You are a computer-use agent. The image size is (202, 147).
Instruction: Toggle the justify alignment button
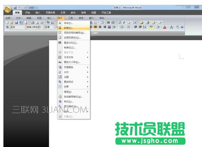click(105, 27)
